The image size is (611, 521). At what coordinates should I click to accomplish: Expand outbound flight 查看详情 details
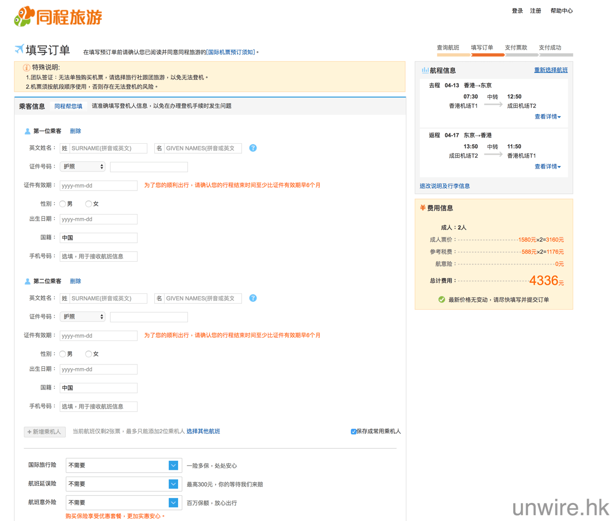[x=547, y=117]
